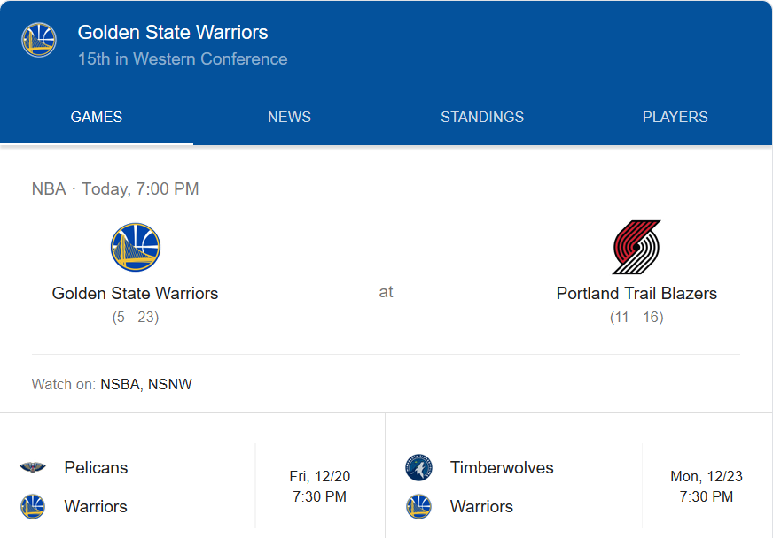773x538 pixels.
Task: Open Golden State Warriors team name in matchup
Action: pyautogui.click(x=135, y=293)
